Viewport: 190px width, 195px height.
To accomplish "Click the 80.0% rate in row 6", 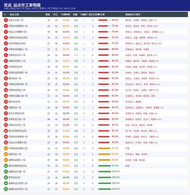I will (115, 49).
